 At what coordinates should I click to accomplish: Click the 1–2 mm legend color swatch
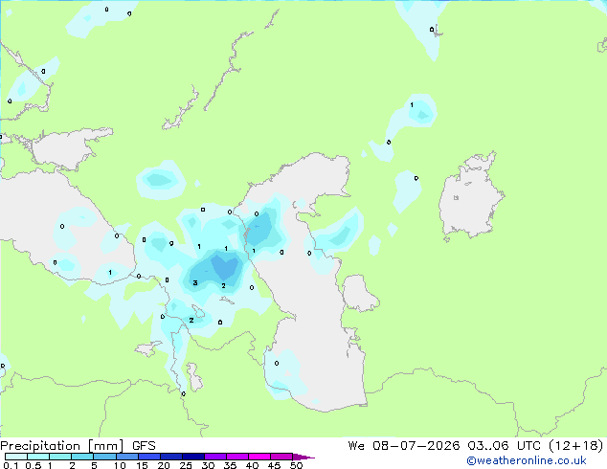pos(60,457)
